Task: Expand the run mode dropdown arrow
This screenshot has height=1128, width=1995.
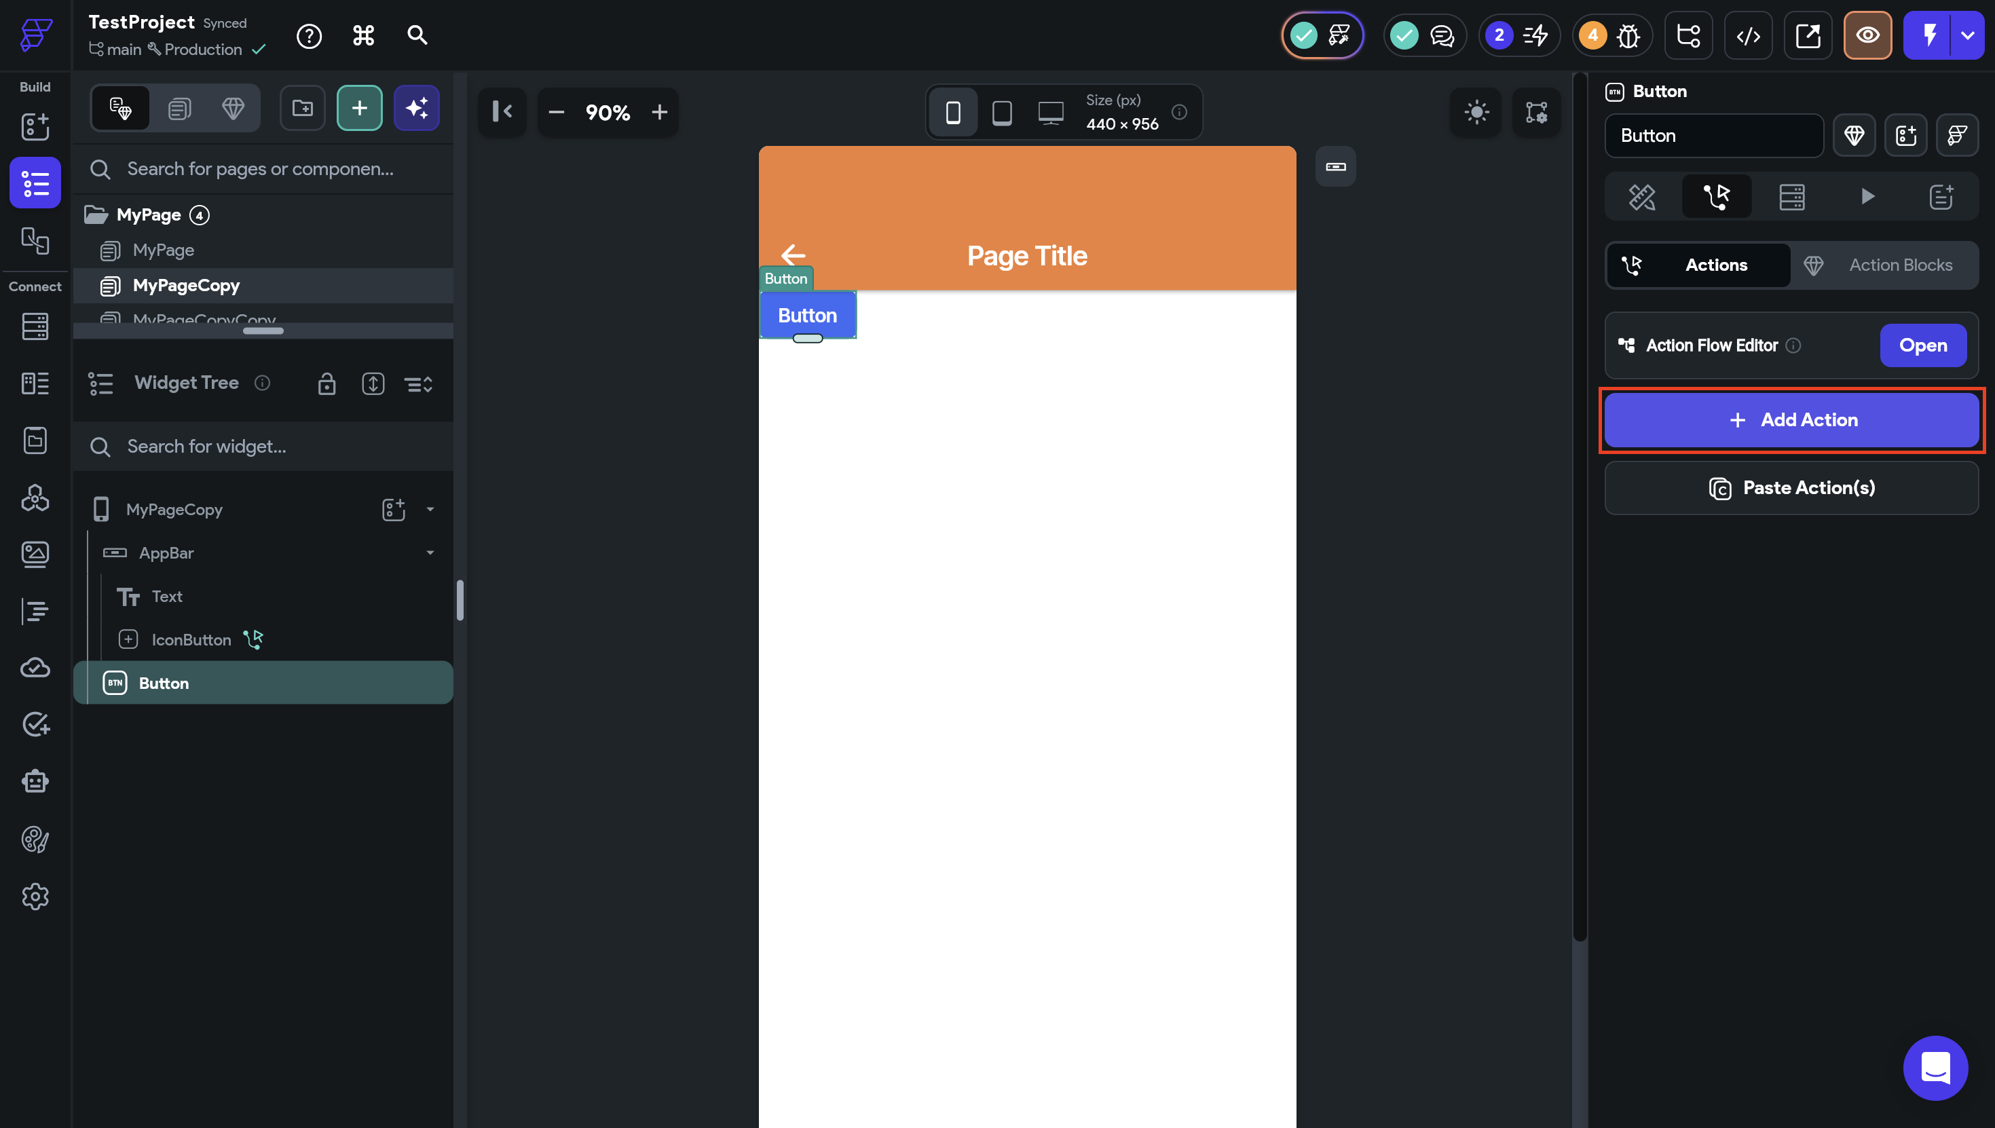Action: (1967, 36)
